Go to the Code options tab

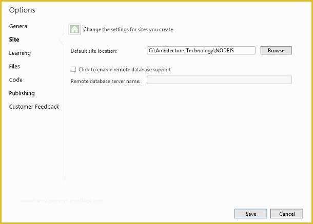point(15,80)
